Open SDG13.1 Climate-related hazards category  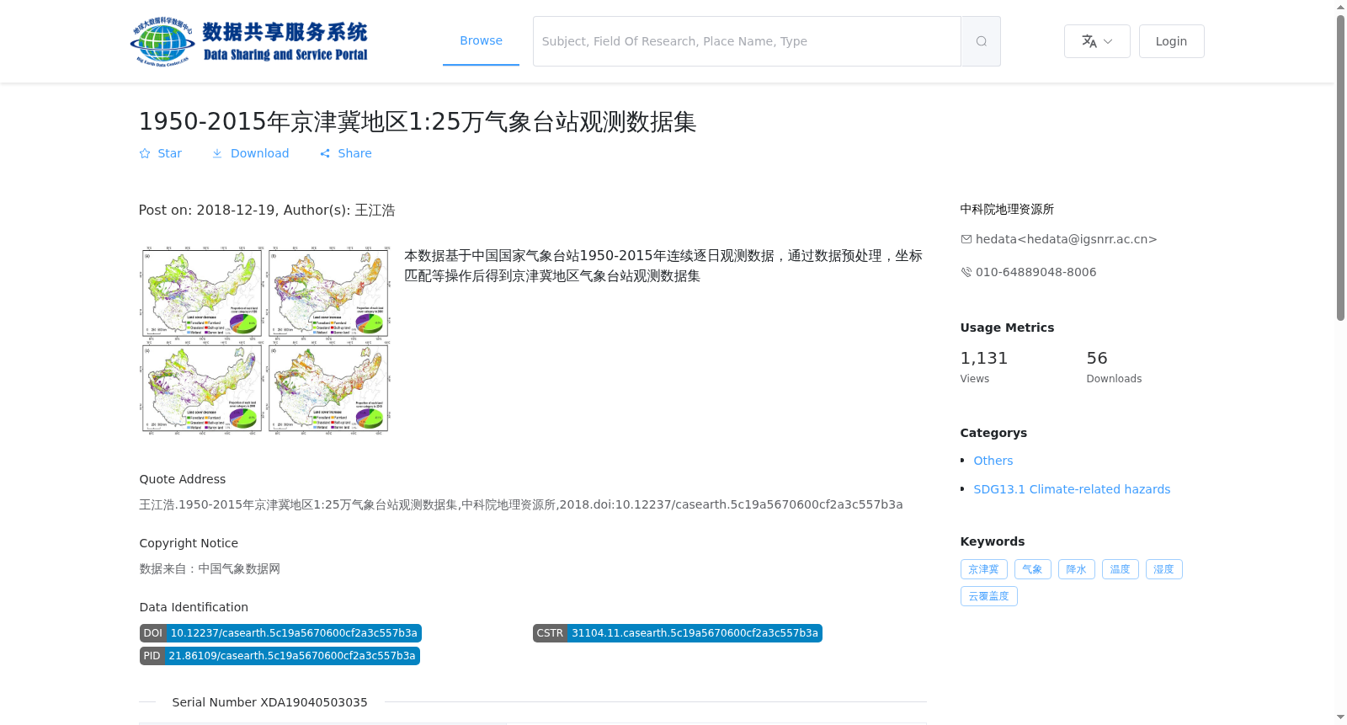tap(1072, 489)
